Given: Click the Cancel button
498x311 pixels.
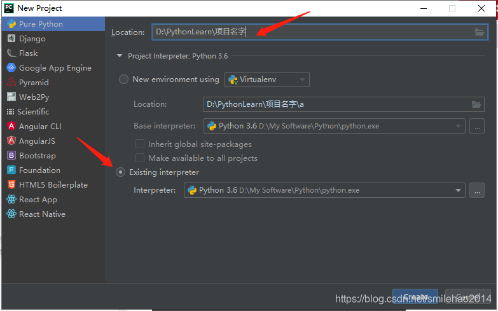Looking at the screenshot, I should click(468, 297).
